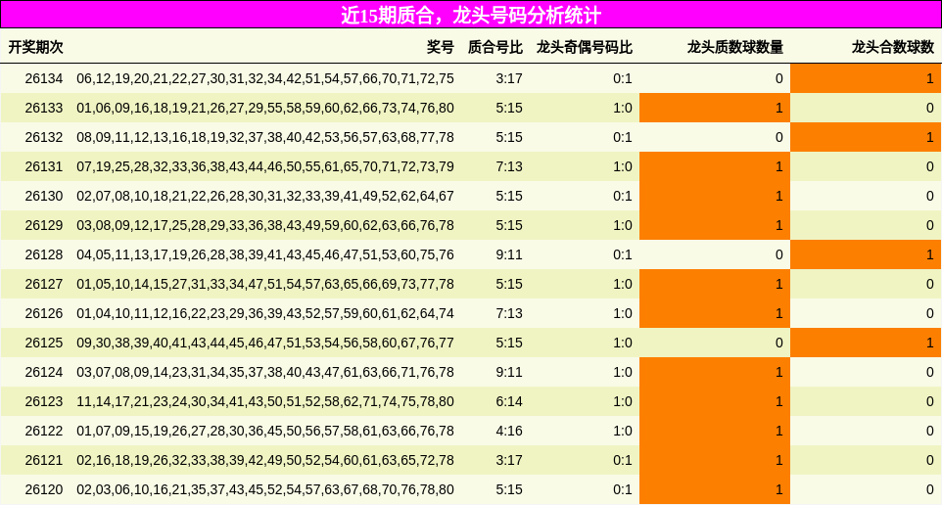Click the 龙头质数球数量 column header
The image size is (942, 505).
coord(735,47)
